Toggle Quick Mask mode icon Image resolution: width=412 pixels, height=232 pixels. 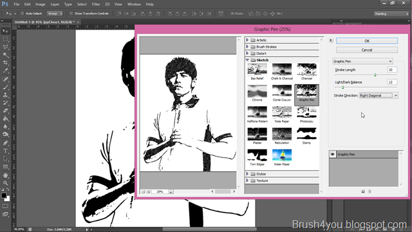click(x=5, y=206)
